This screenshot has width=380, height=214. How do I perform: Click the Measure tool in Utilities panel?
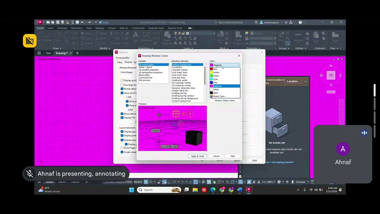(298, 37)
